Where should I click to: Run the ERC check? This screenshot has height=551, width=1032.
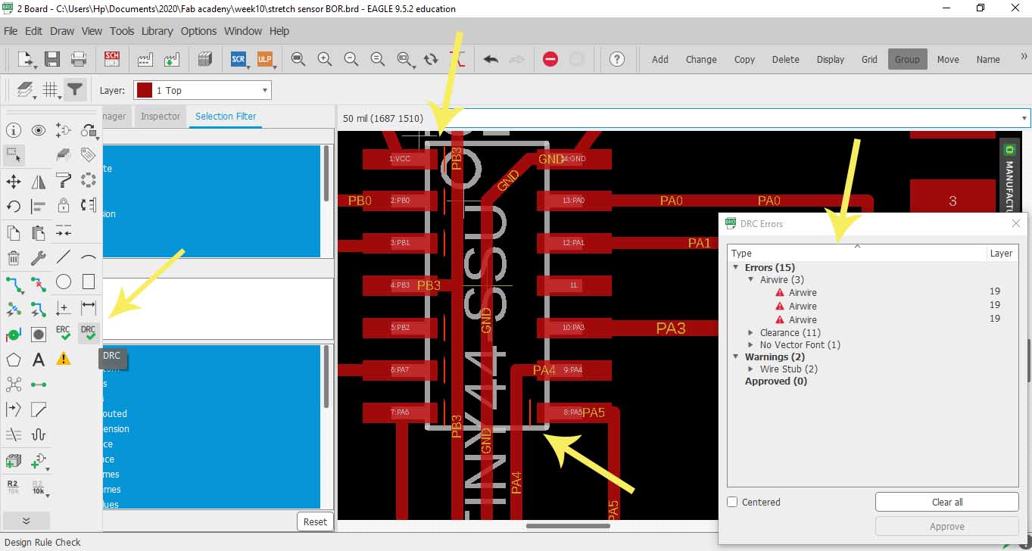[x=64, y=333]
